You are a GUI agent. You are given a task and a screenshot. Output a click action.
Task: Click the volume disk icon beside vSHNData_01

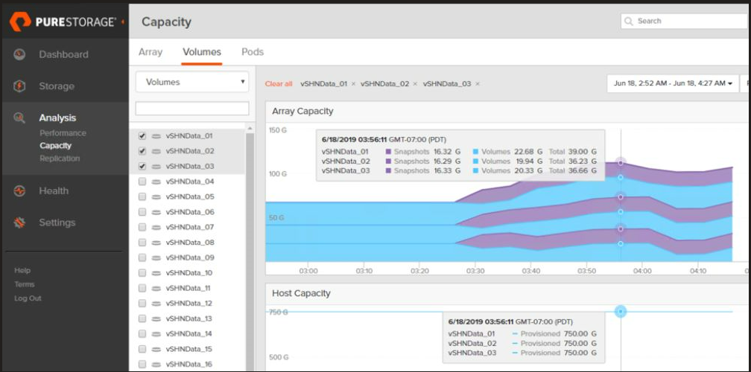[156, 136]
